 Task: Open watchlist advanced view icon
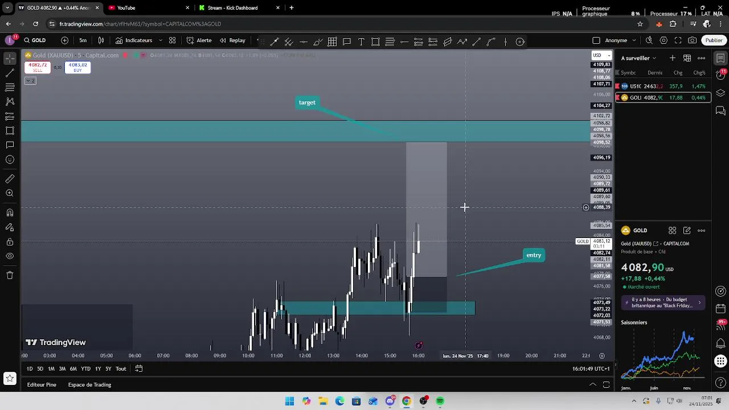[687, 58]
